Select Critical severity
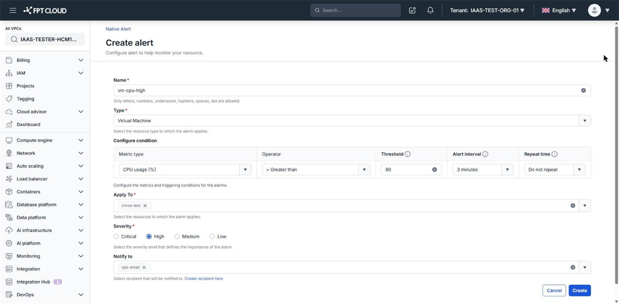This screenshot has width=619, height=304. click(116, 236)
